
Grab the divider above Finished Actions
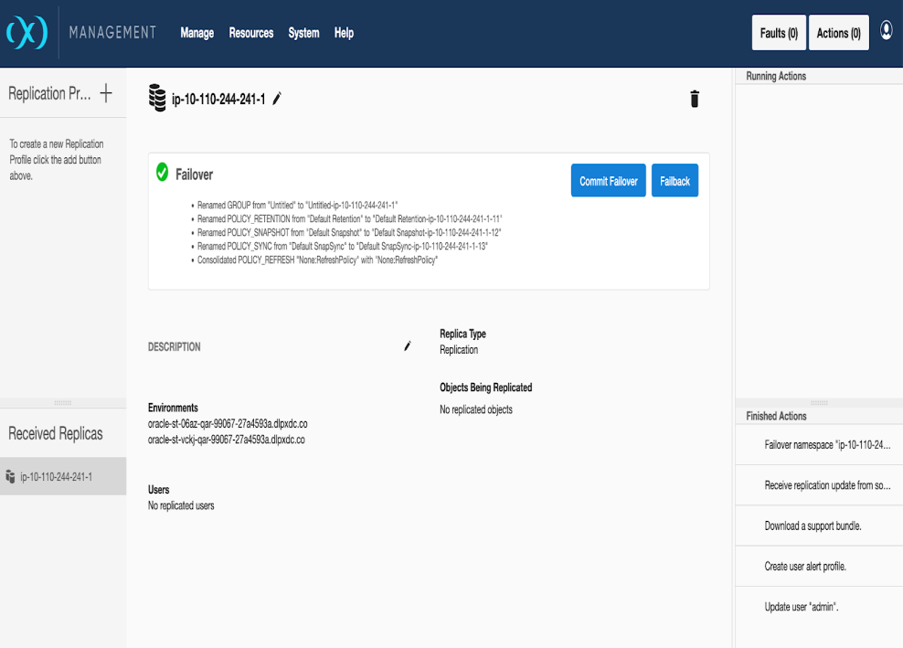tap(819, 403)
